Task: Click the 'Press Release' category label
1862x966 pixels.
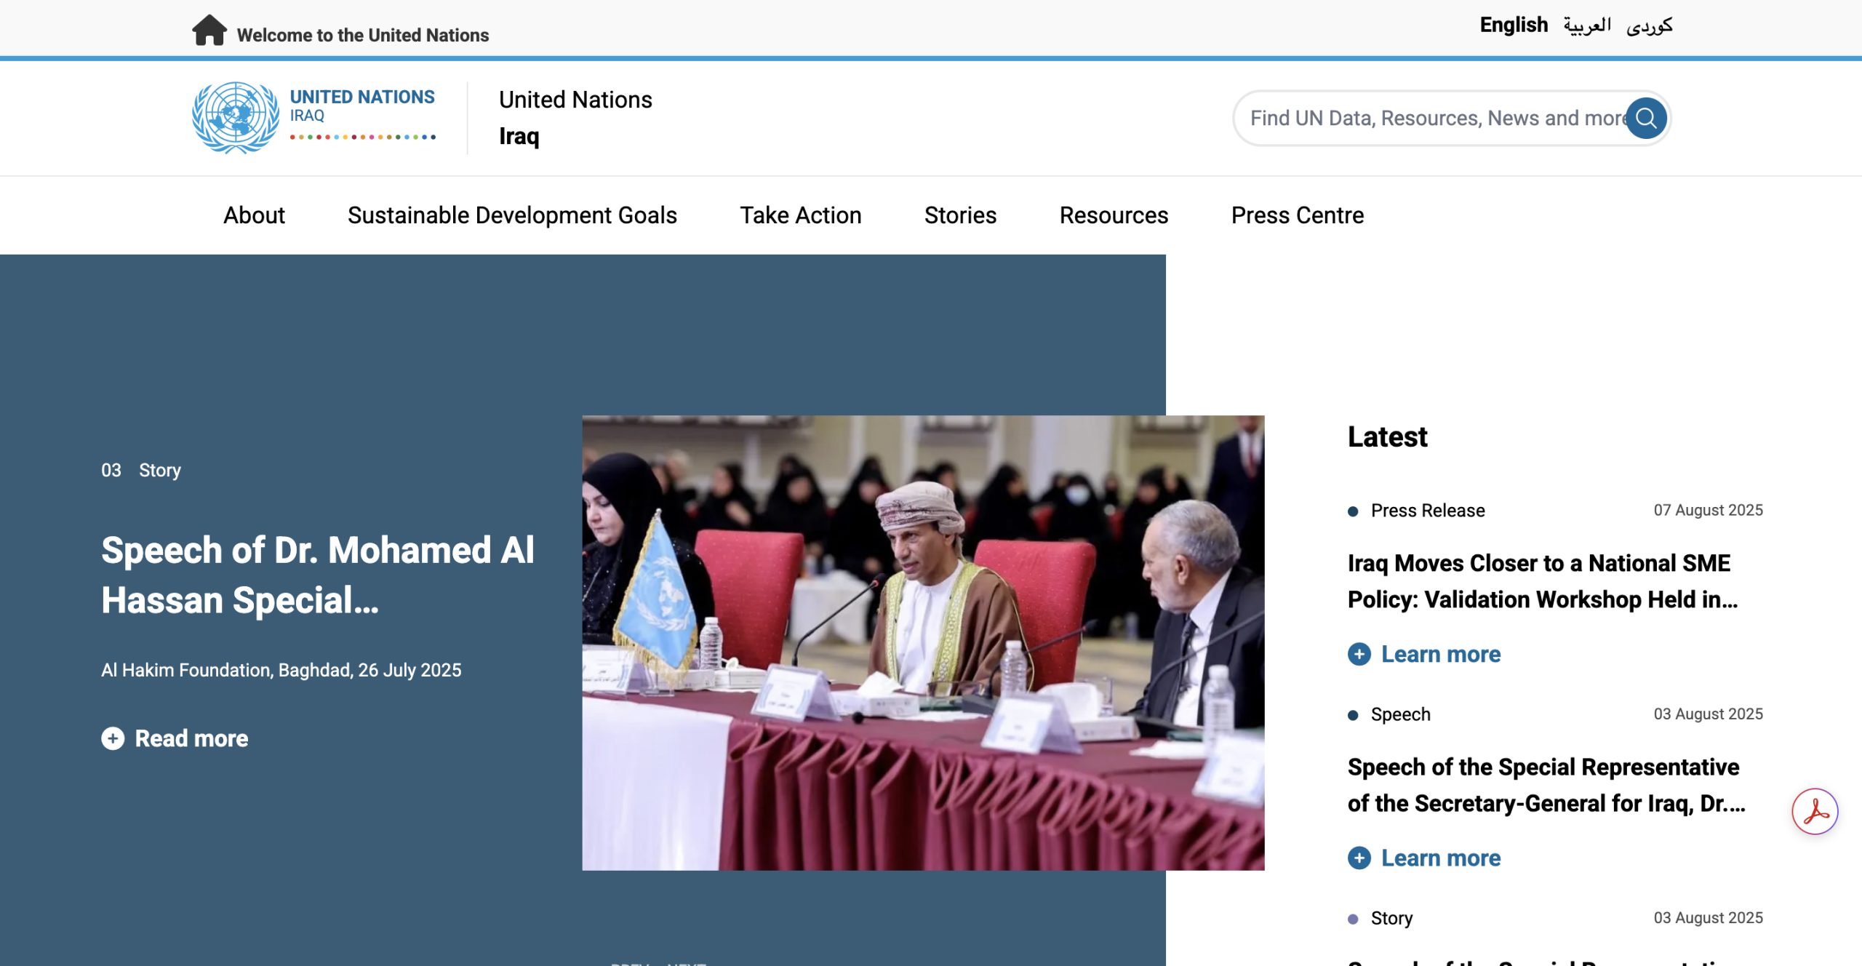Action: [1428, 511]
